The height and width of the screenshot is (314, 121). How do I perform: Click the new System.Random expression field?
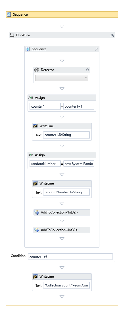[x=79, y=164]
